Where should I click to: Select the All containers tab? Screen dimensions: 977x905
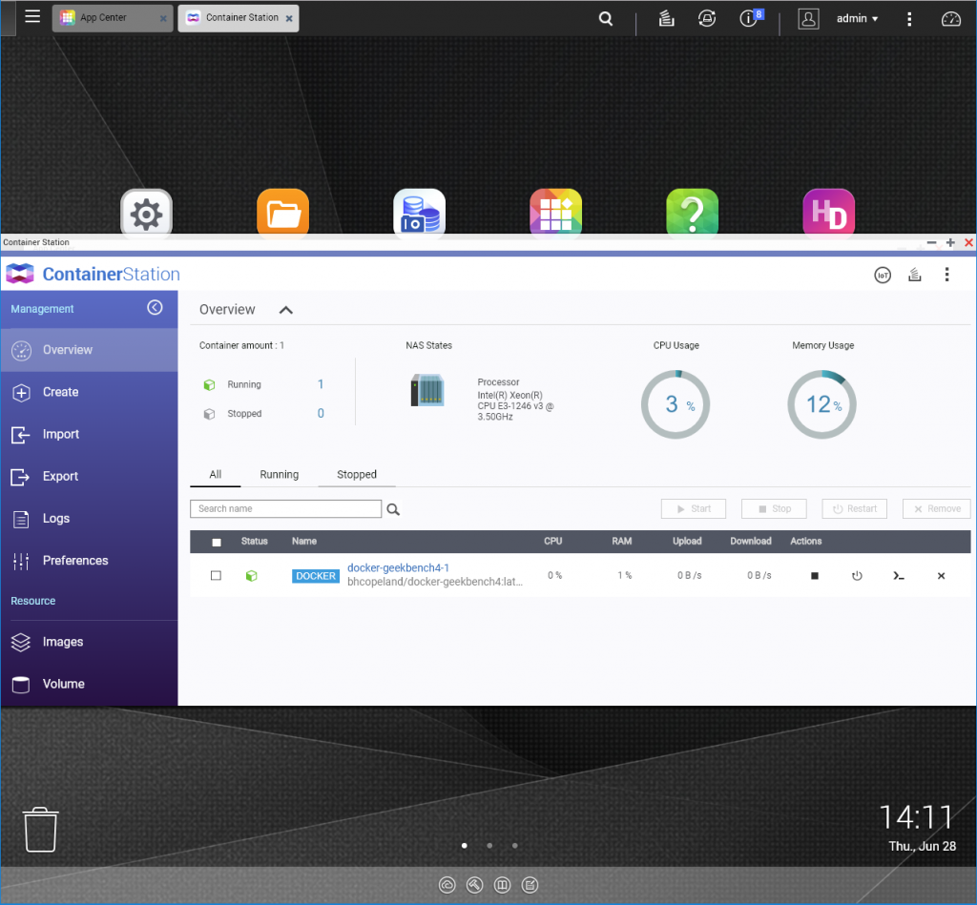coord(215,475)
